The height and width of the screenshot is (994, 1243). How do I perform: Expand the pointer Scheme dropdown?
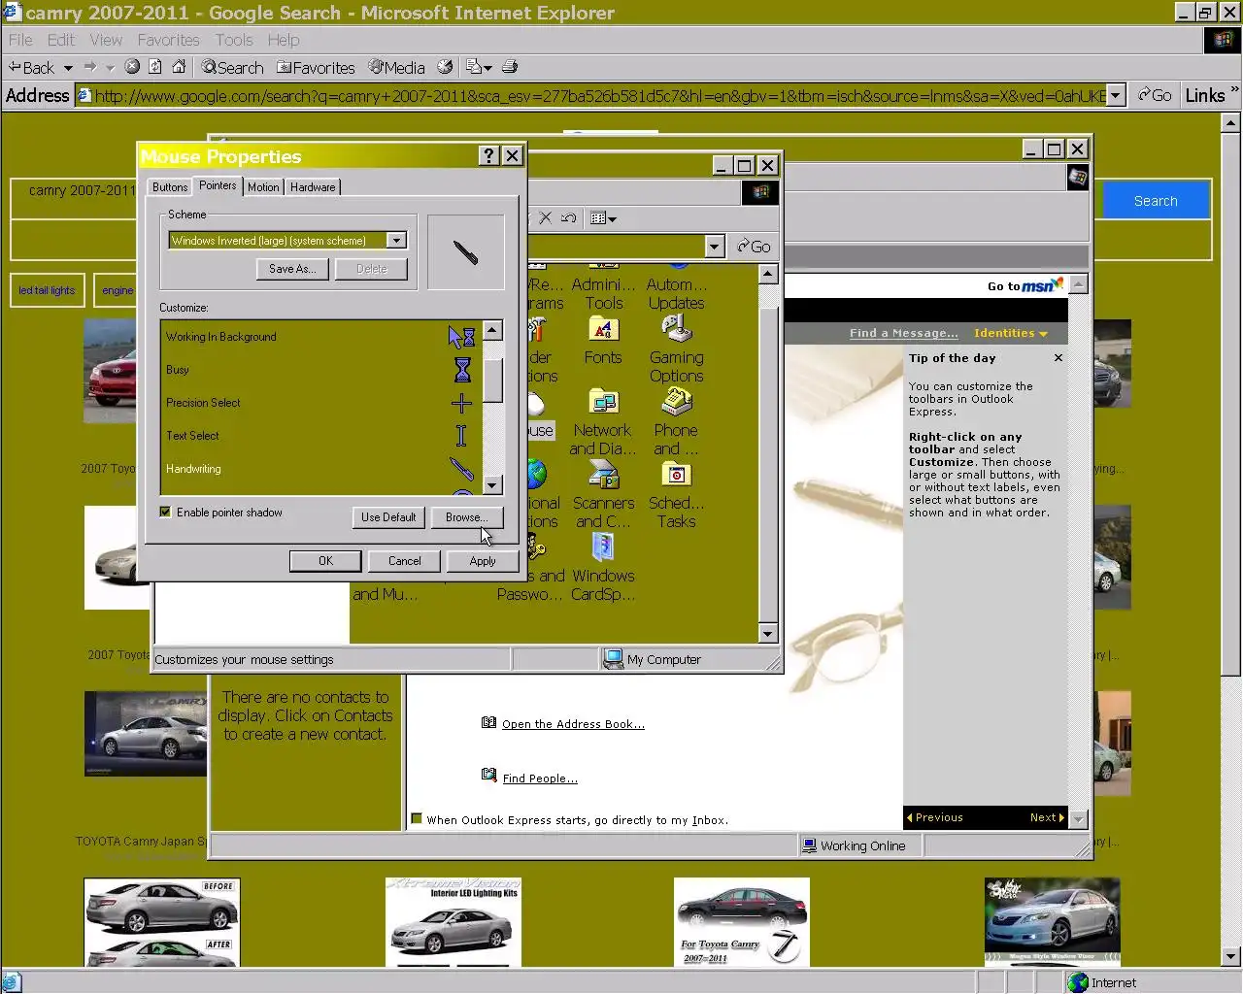[396, 240]
